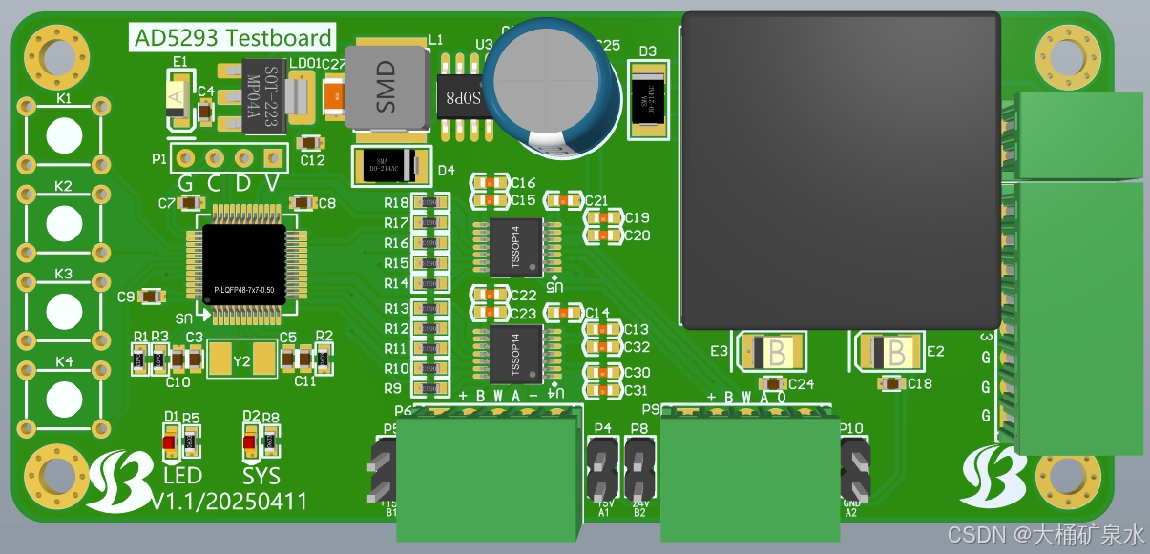Select the D2 red LED
Image resolution: width=1150 pixels, height=554 pixels.
250,442
